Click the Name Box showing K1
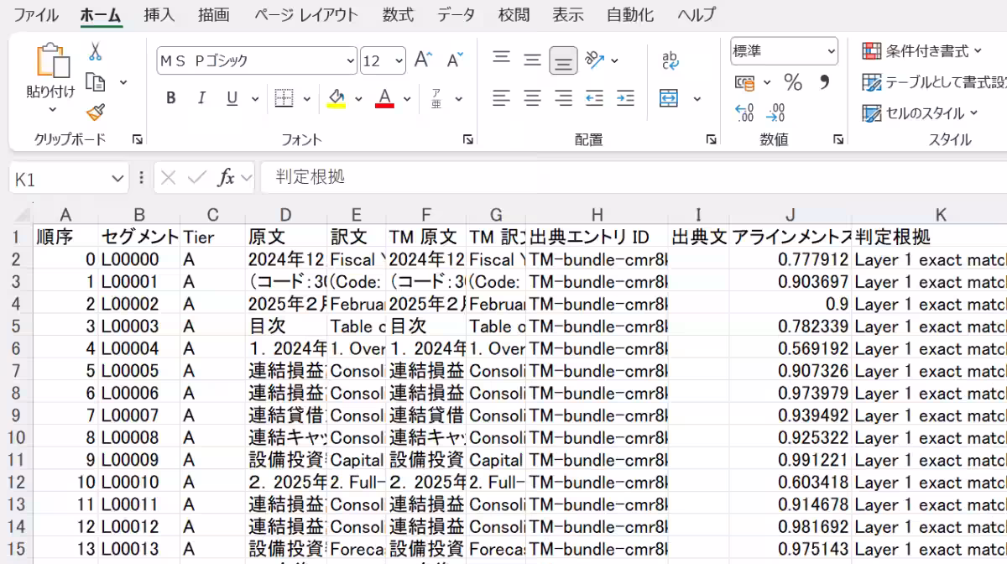Screen dimensions: 1007x564 [x=69, y=178]
